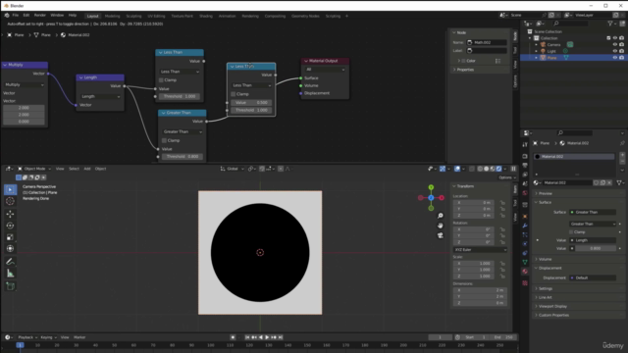This screenshot has height=353, width=628.
Task: Enable Clamp in the Surface properties panel
Action: pos(571,232)
